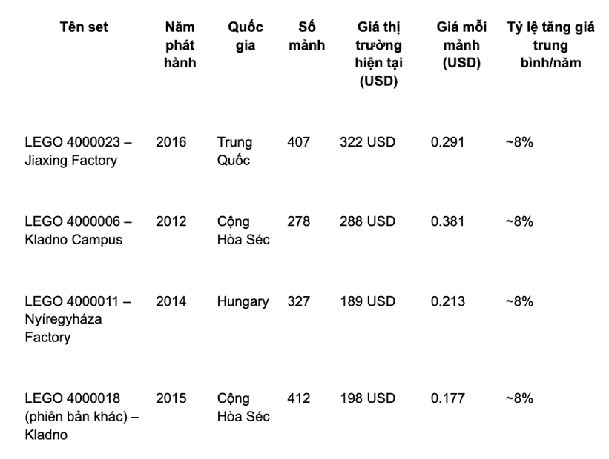Image resolution: width=609 pixels, height=459 pixels.
Task: Select the '322 USD' price cell
Action: pos(367,142)
